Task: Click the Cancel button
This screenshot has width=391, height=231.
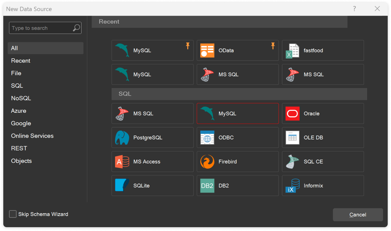Action: click(358, 215)
